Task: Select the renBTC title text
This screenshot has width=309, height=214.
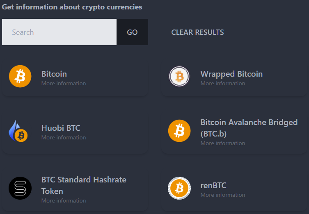Action: point(213,185)
